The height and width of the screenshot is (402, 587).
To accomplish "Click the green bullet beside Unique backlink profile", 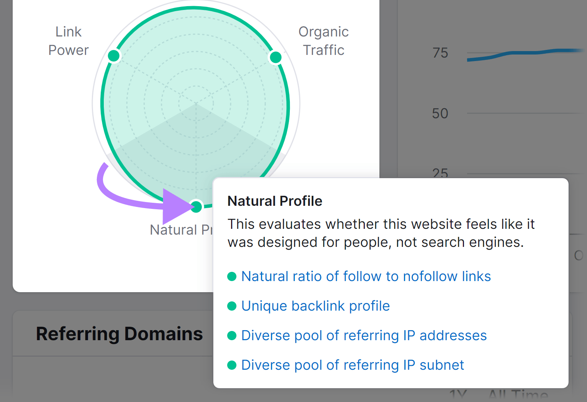I will pos(232,306).
